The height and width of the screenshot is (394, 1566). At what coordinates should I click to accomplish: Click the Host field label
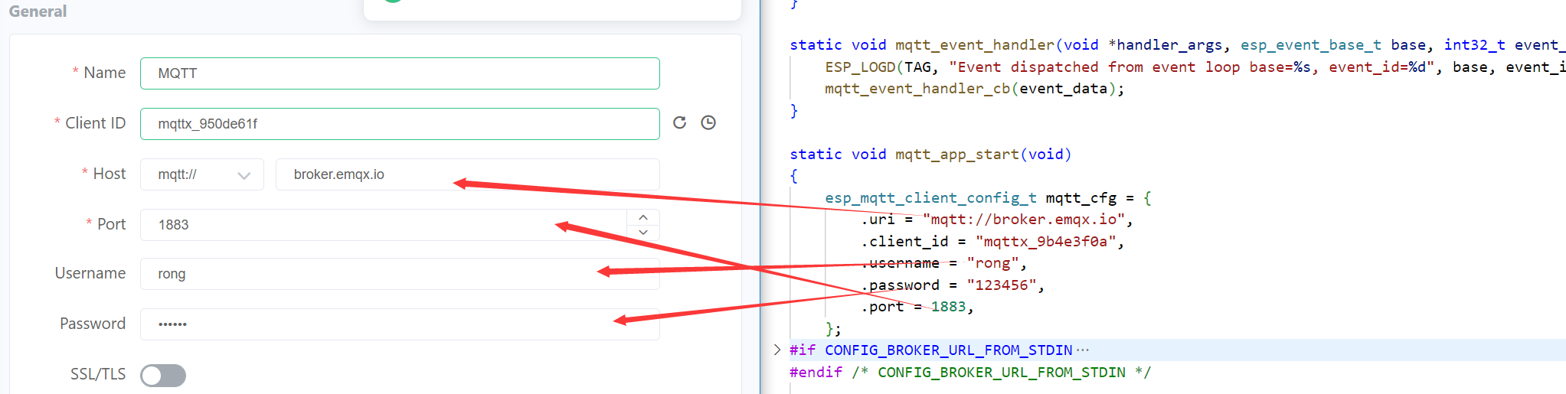pyautogui.click(x=109, y=174)
